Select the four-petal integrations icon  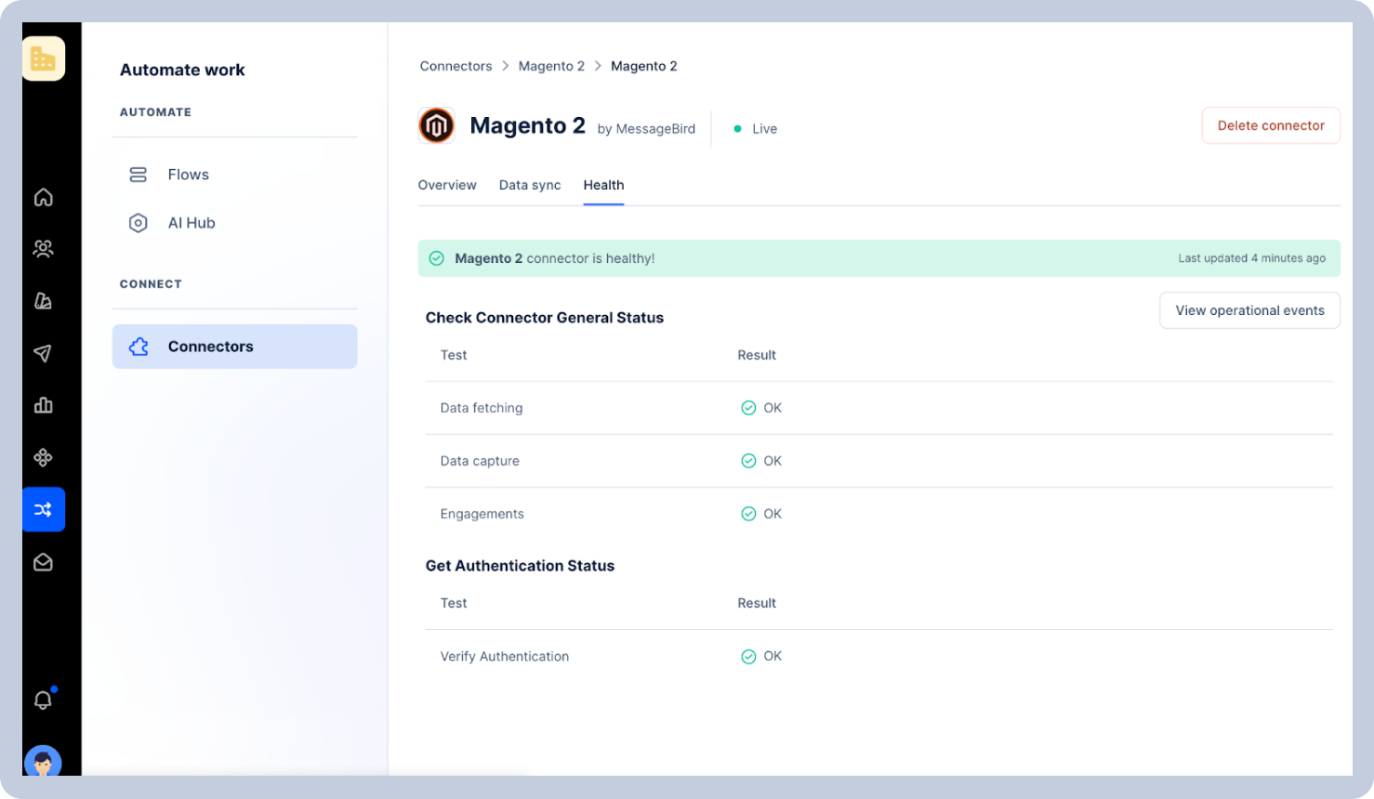[x=43, y=457]
